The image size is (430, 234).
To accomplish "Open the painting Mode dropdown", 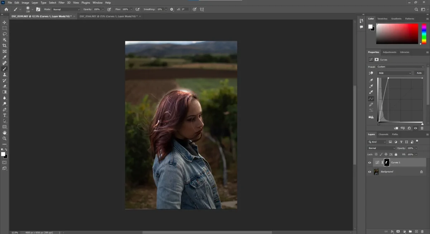I will [67, 9].
